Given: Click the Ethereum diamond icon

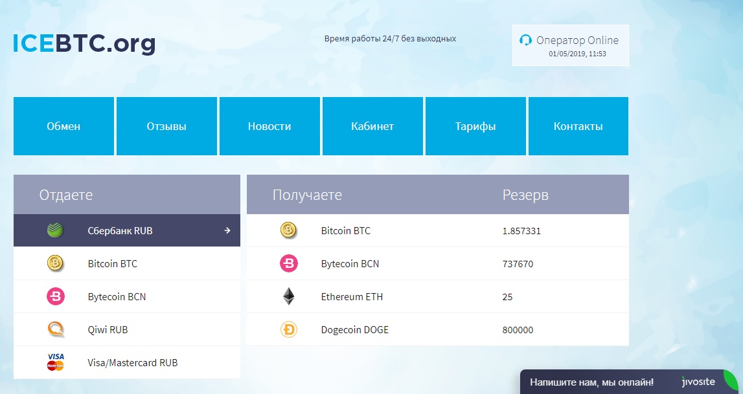Looking at the screenshot, I should pyautogui.click(x=288, y=297).
